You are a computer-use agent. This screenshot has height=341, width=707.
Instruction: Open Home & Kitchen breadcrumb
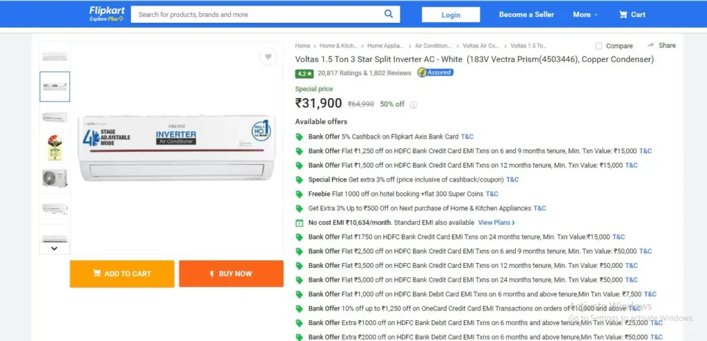338,46
